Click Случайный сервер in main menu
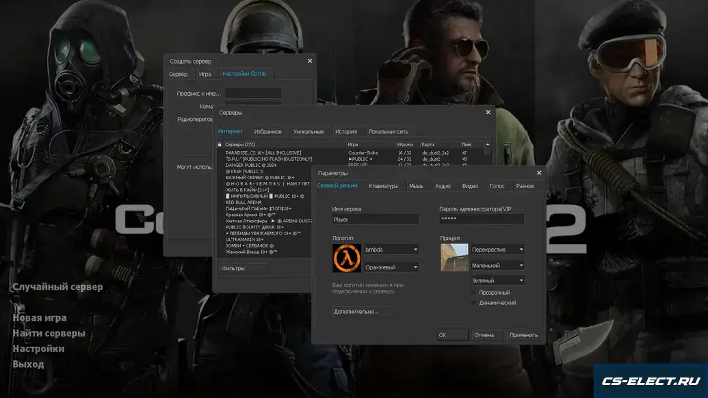The width and height of the screenshot is (708, 398). click(57, 287)
